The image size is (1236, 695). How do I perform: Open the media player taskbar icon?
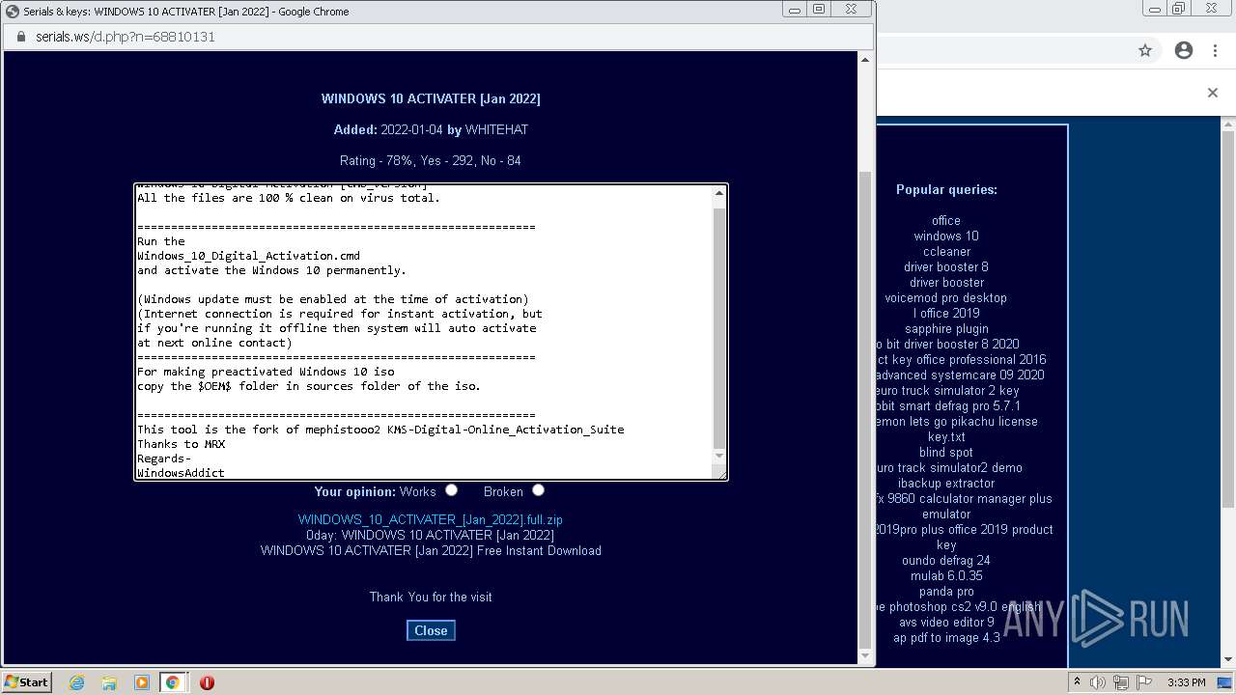click(x=142, y=682)
